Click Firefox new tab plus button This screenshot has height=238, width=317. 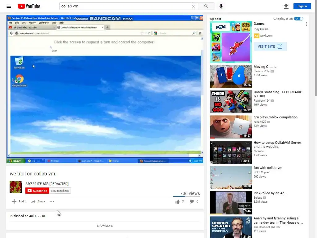[107, 27]
